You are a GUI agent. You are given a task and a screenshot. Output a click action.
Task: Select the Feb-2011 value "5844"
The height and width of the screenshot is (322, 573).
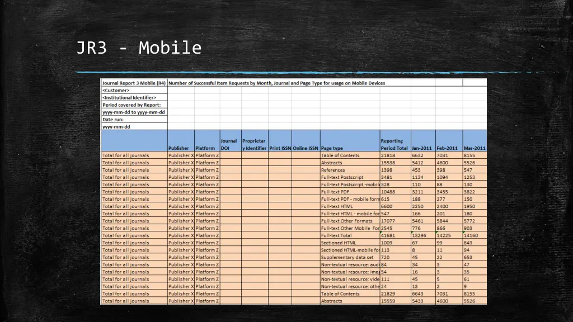tap(449, 221)
